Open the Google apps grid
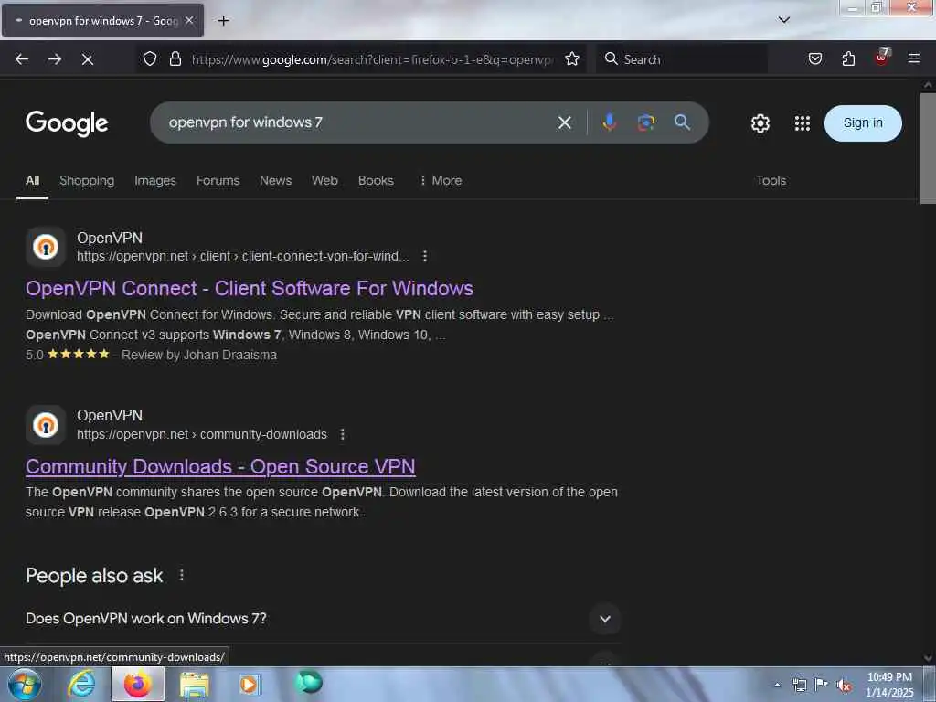 803,123
